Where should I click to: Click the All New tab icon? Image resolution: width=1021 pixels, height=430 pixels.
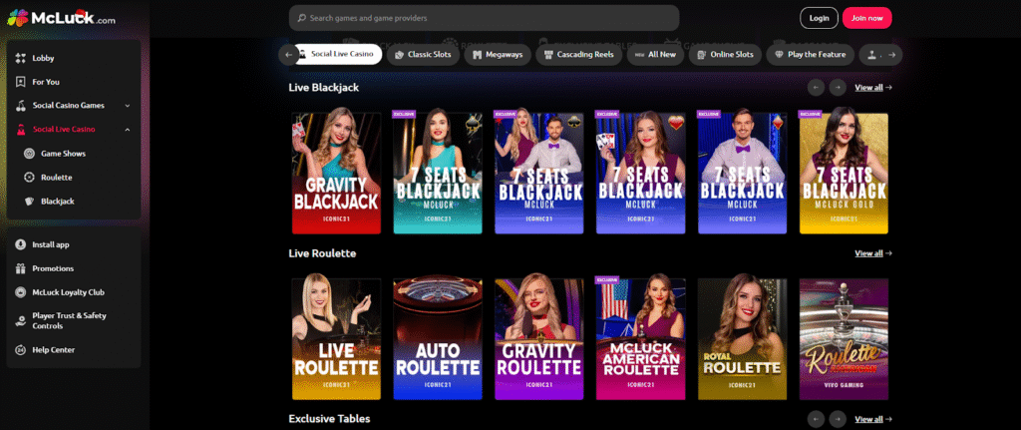[639, 55]
